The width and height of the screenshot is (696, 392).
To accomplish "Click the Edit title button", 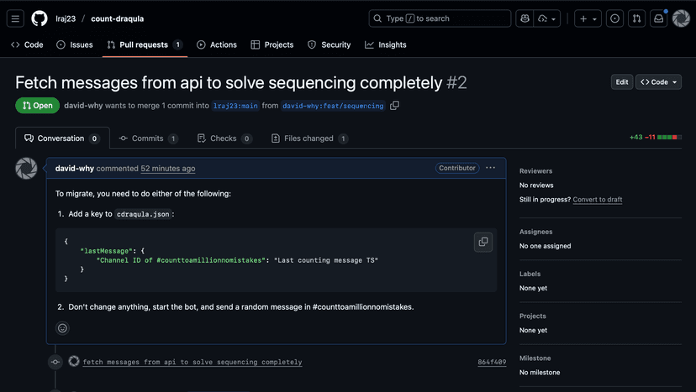I will click(622, 82).
